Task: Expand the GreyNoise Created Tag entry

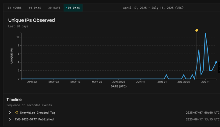Action: point(10,113)
